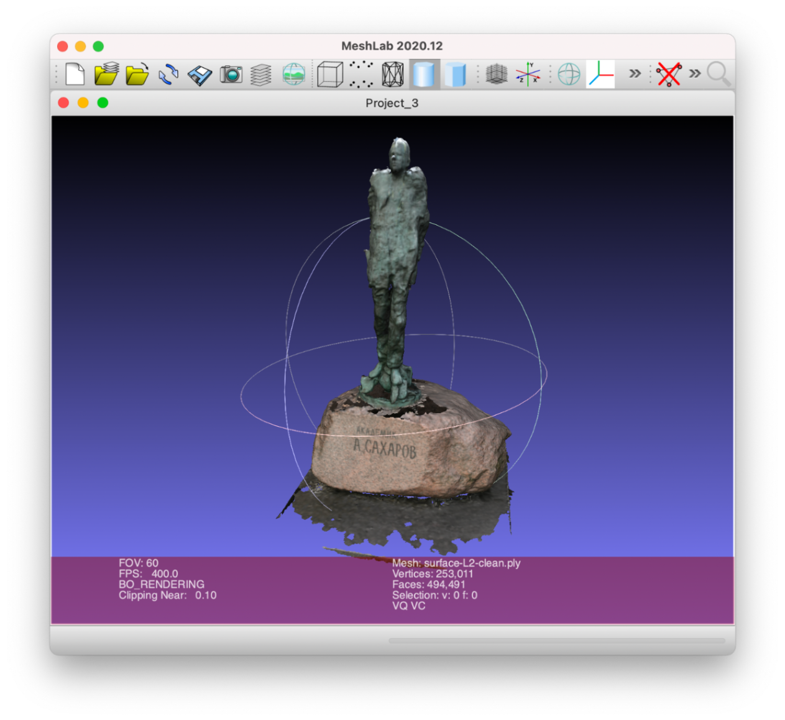The height and width of the screenshot is (720, 785).
Task: Click 'Selection: v: 0 f: 0' info
Action: (435, 595)
